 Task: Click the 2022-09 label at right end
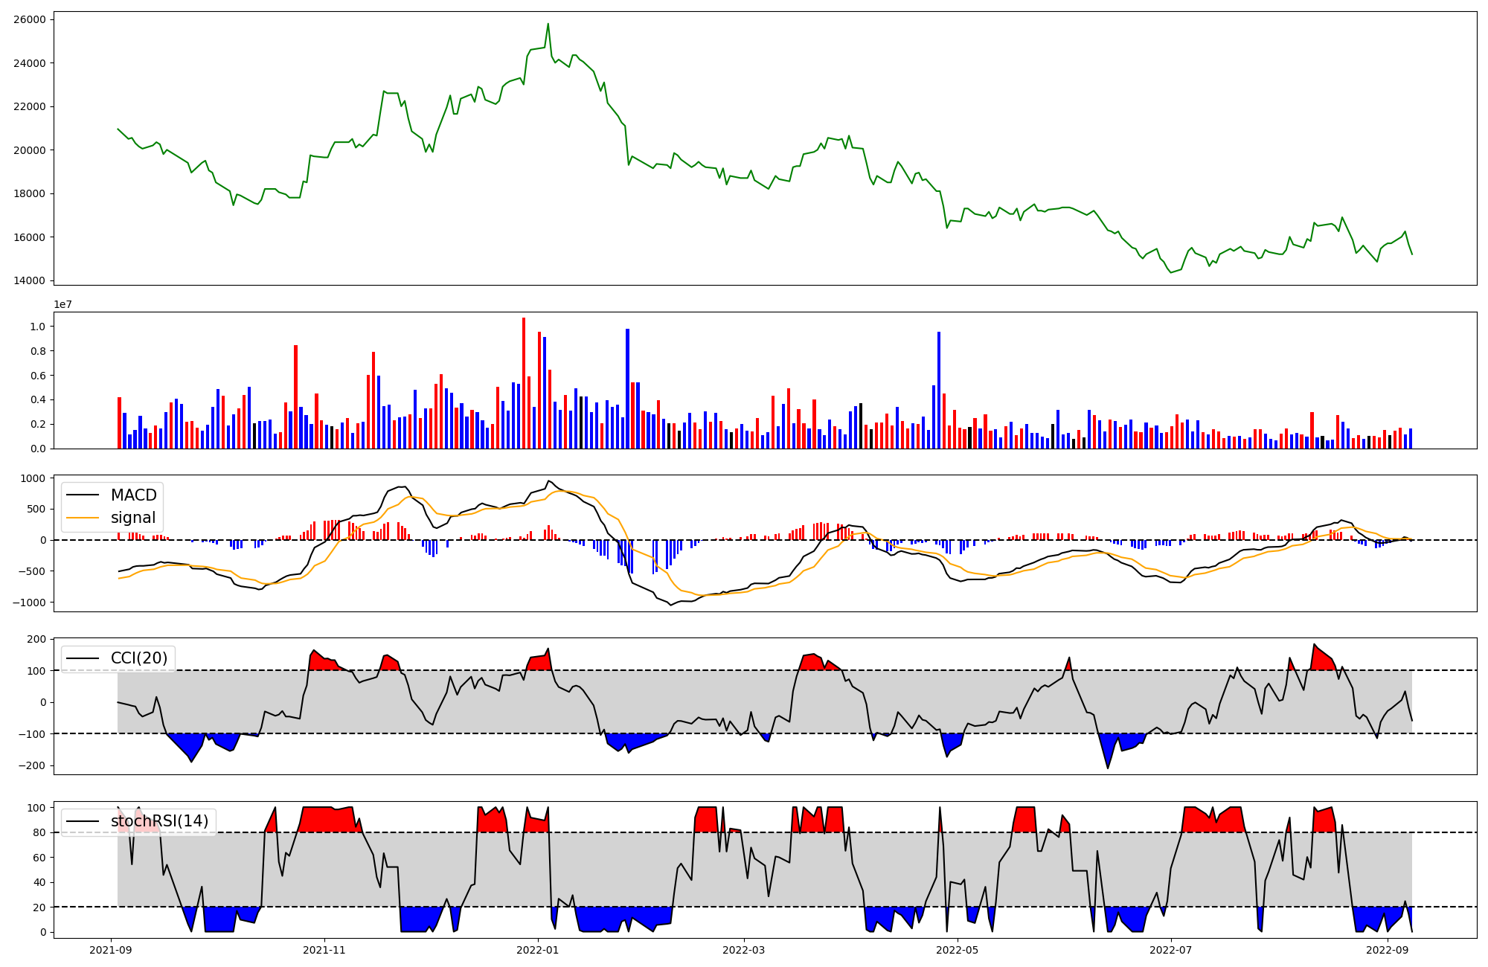click(1388, 950)
